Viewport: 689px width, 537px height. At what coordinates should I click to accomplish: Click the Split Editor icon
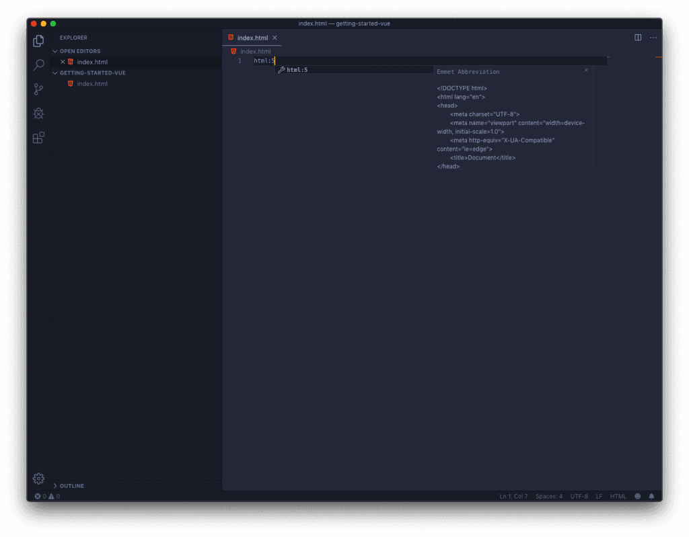click(x=638, y=38)
